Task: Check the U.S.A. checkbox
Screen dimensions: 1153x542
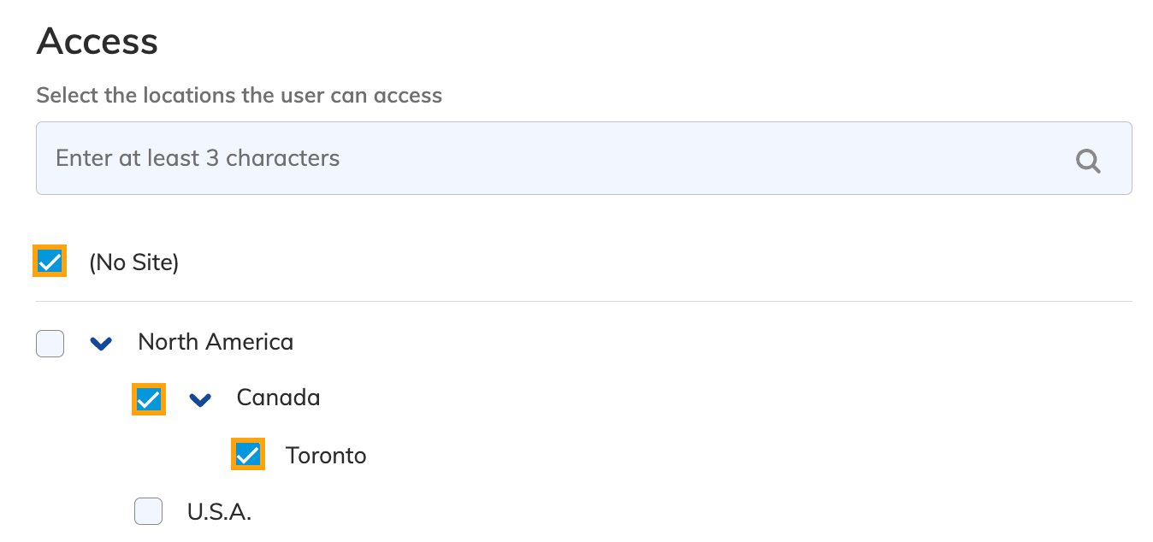Action: [148, 511]
